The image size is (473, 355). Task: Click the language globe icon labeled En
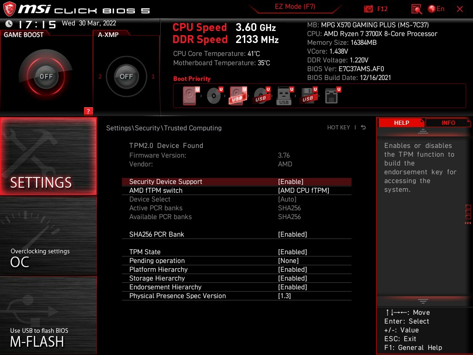click(431, 9)
